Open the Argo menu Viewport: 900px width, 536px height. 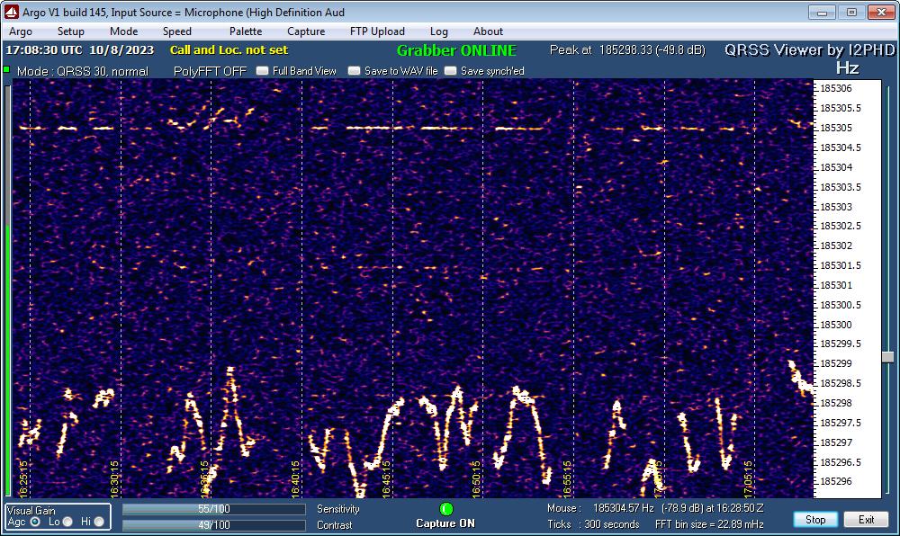(21, 31)
